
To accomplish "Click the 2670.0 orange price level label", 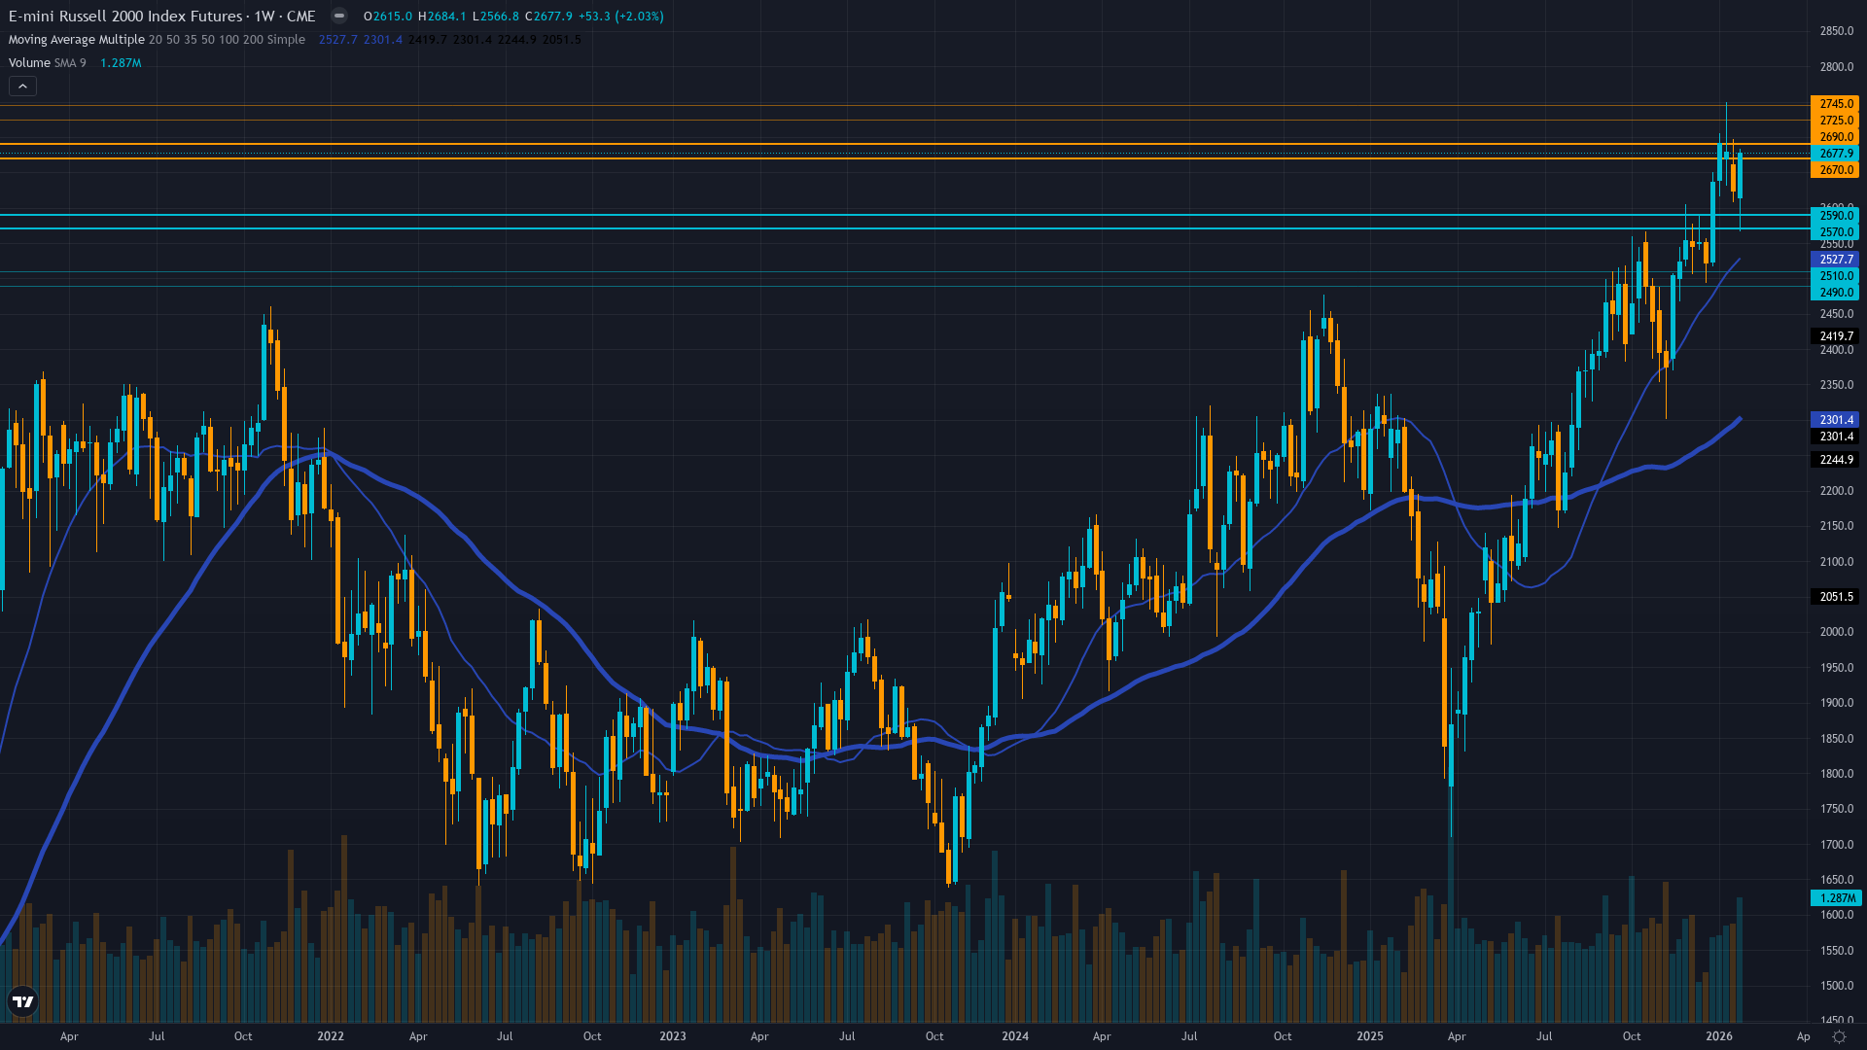I will [1835, 170].
